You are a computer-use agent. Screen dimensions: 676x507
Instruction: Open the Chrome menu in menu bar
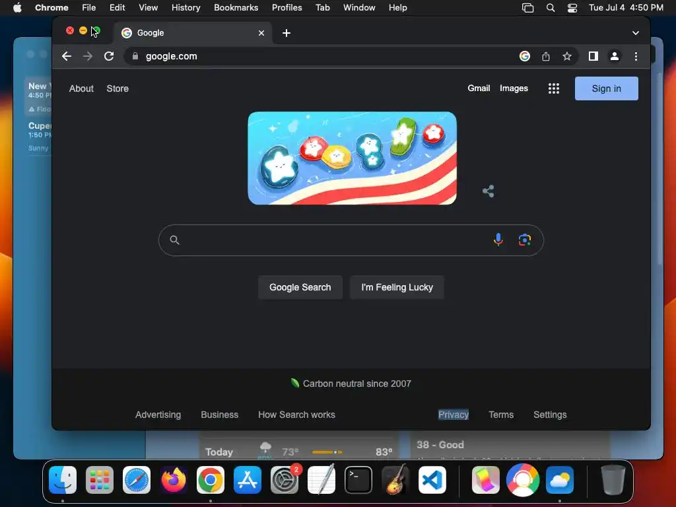(51, 7)
